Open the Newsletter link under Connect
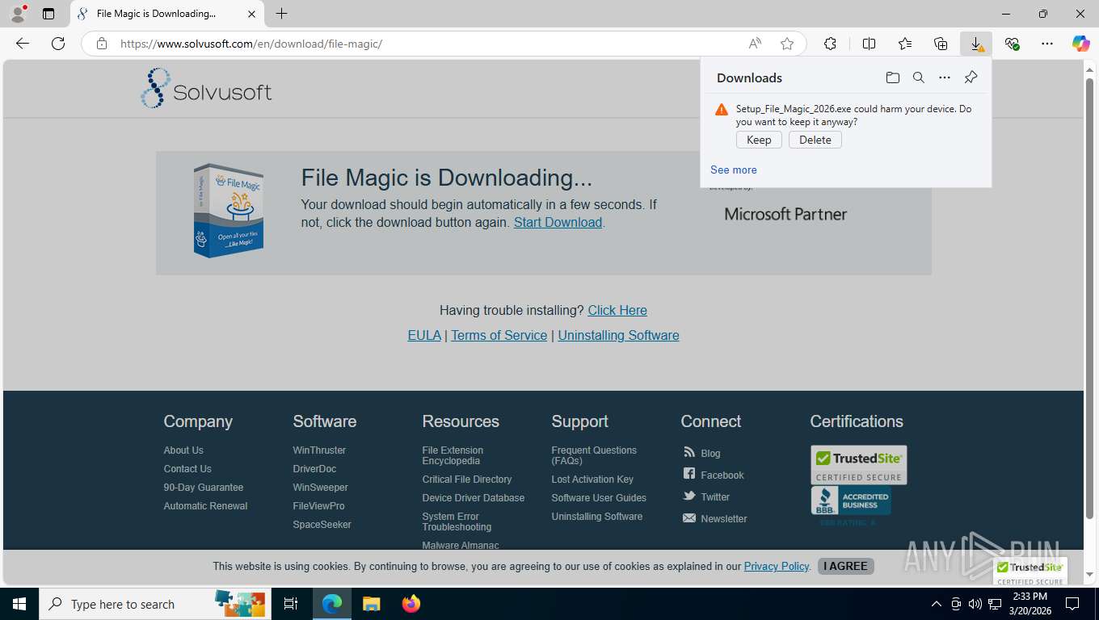The width and height of the screenshot is (1099, 620). (724, 519)
